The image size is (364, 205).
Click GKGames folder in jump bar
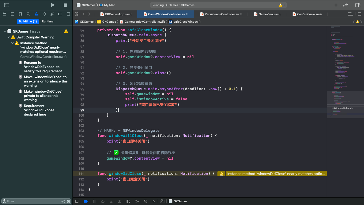(x=107, y=22)
